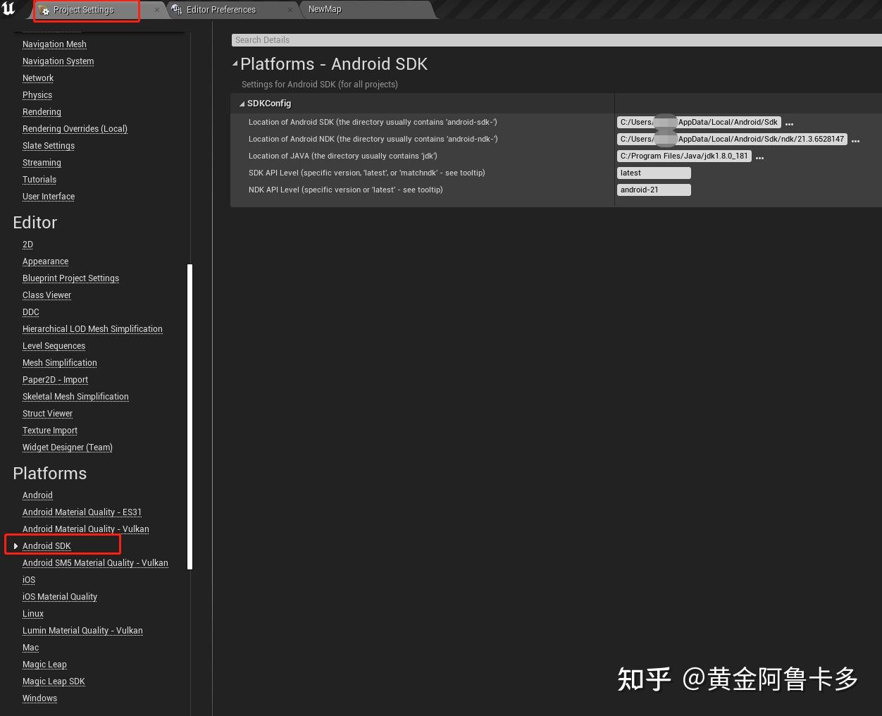Open Android SM5 Material Quality - Vulkan
The image size is (882, 716).
click(95, 563)
